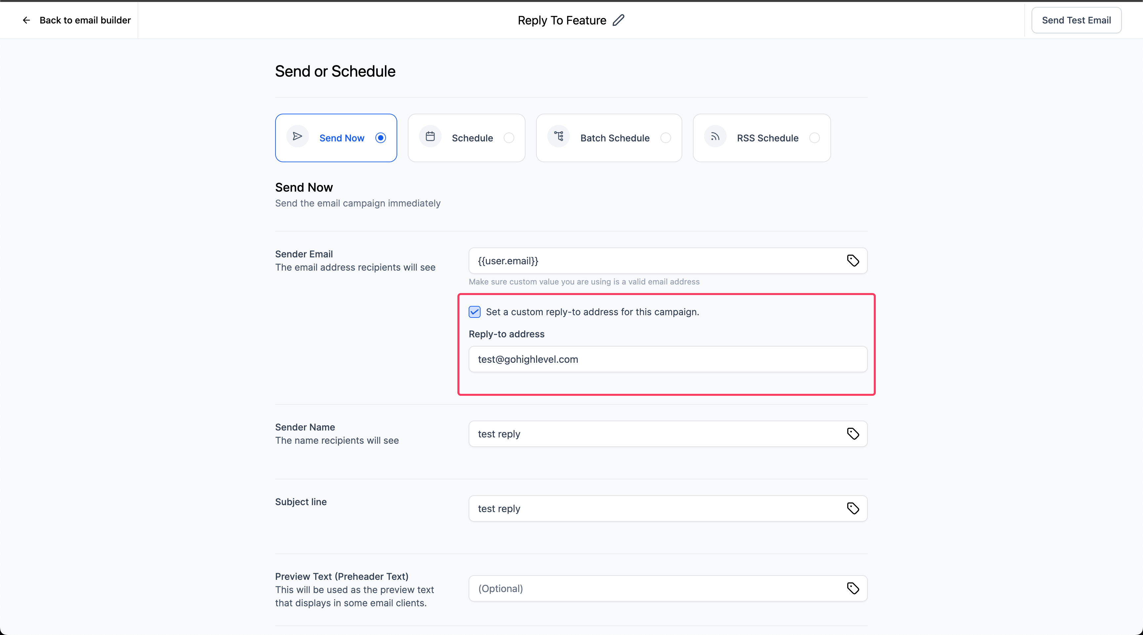
Task: Click the Batch Schedule branching icon
Action: (559, 136)
